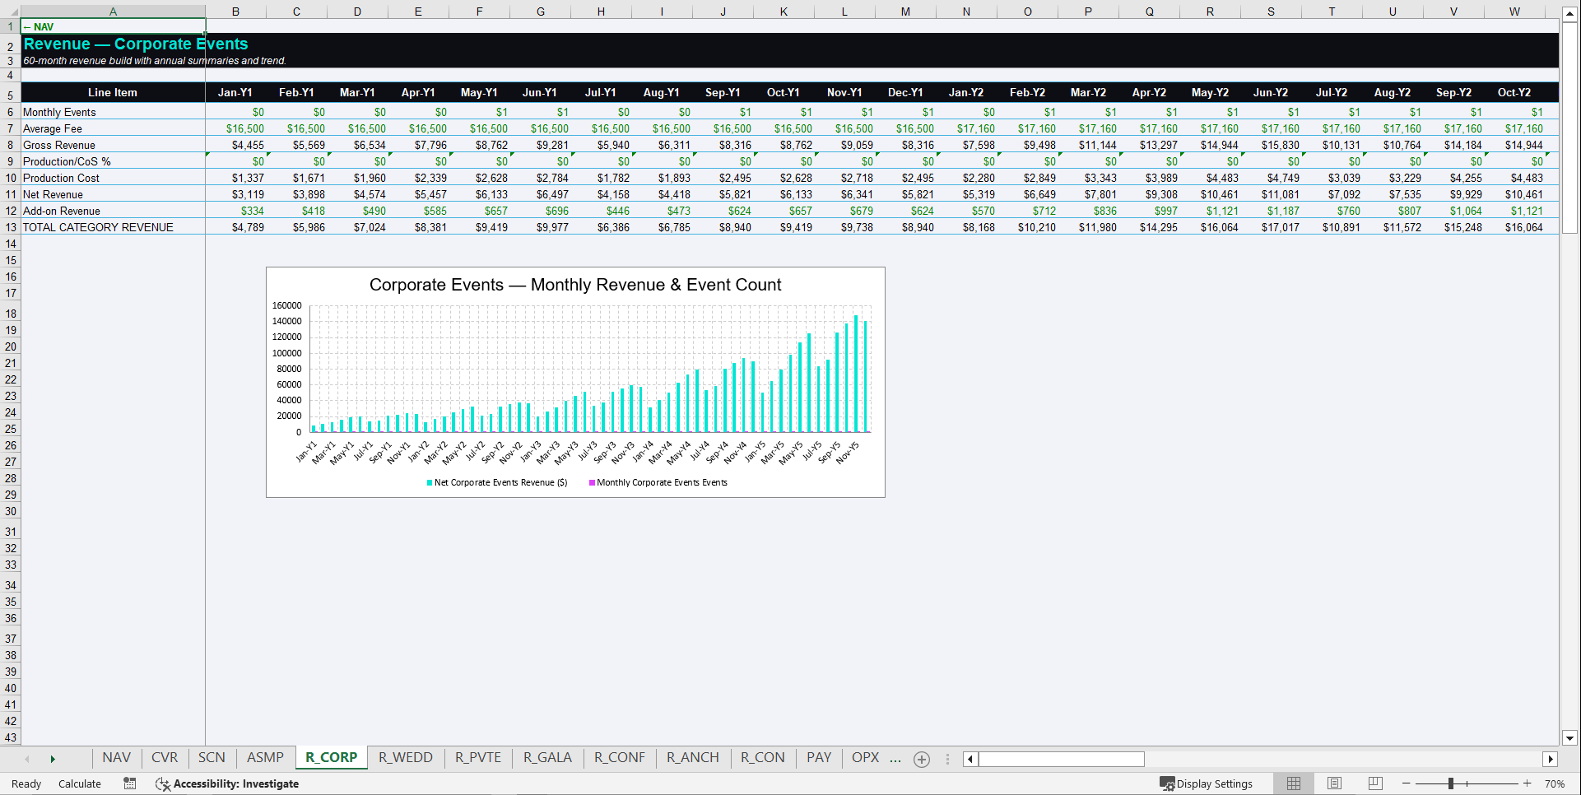Click the horizontal scrollbar thumb
1581x795 pixels.
[x=1061, y=759]
